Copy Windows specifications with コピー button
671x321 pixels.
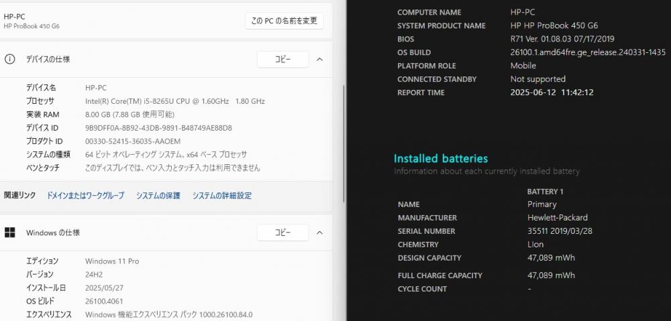tap(282, 233)
